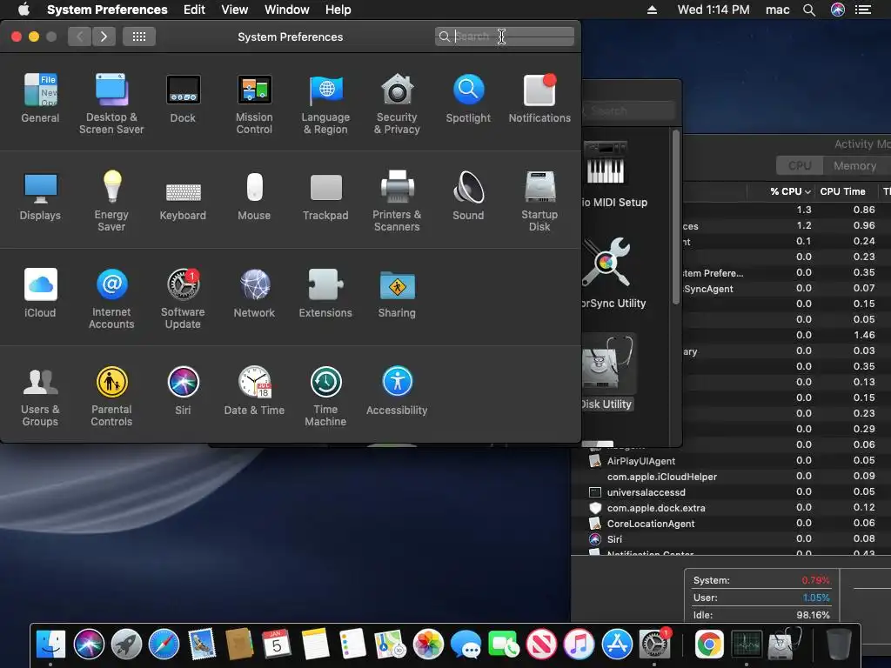Open Energy Saver preferences

coord(111,201)
